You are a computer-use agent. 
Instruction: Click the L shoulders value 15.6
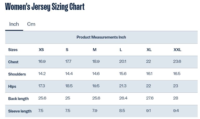123,74
